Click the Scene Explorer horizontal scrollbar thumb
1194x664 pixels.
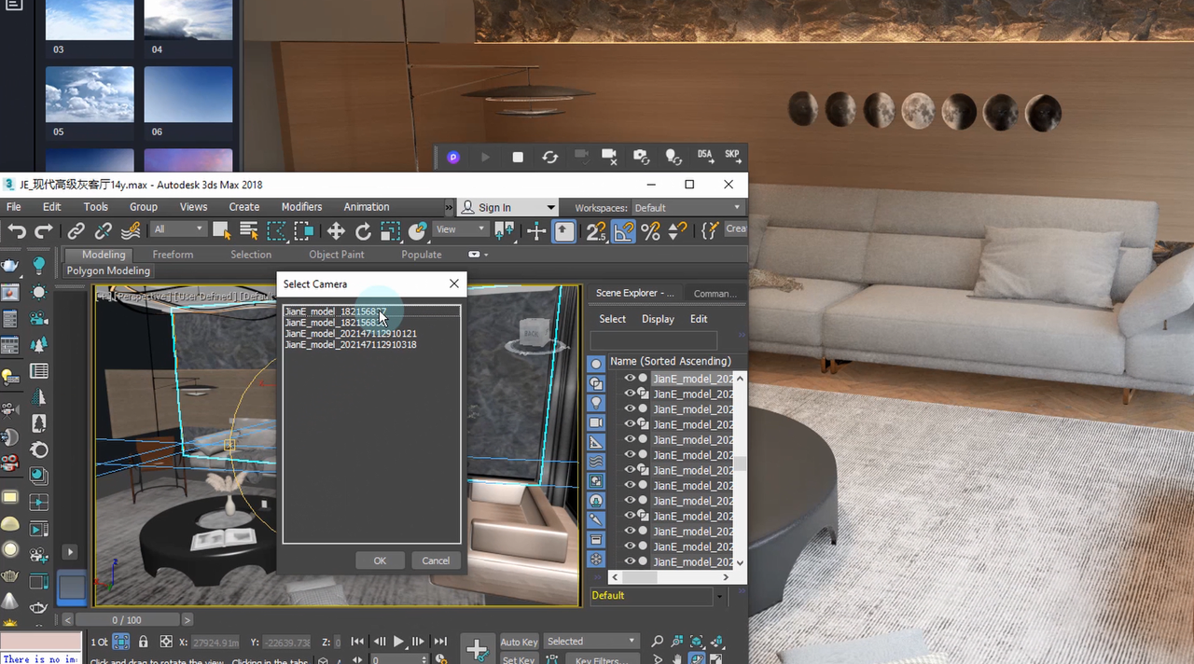tap(641, 577)
